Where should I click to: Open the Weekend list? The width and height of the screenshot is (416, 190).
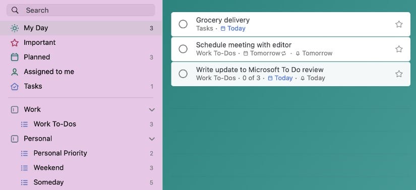click(x=81, y=168)
